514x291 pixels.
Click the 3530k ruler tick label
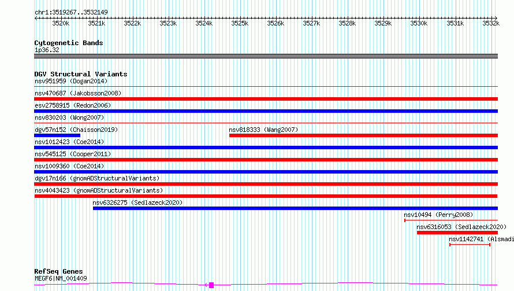coord(419,23)
